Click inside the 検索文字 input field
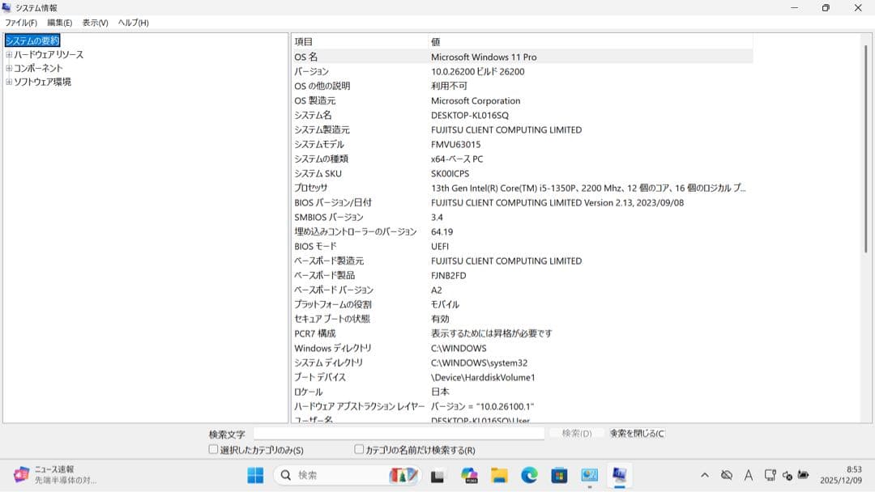The height and width of the screenshot is (492, 875). point(397,433)
